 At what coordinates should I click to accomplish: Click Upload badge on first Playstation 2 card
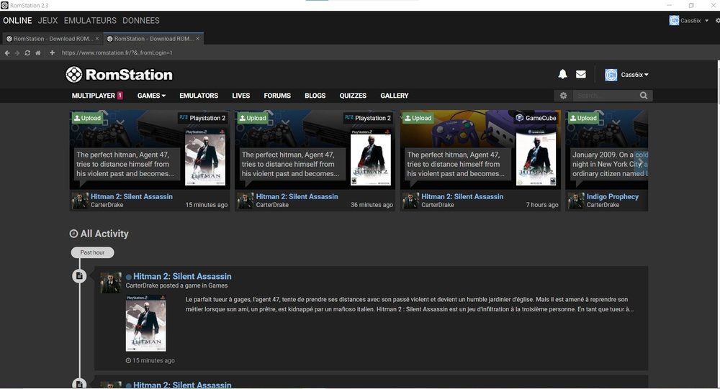(x=87, y=118)
